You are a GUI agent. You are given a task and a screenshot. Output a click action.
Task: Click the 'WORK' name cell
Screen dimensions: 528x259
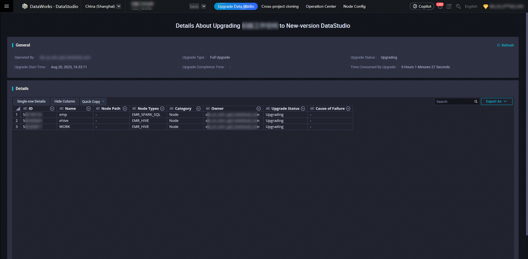click(75, 127)
